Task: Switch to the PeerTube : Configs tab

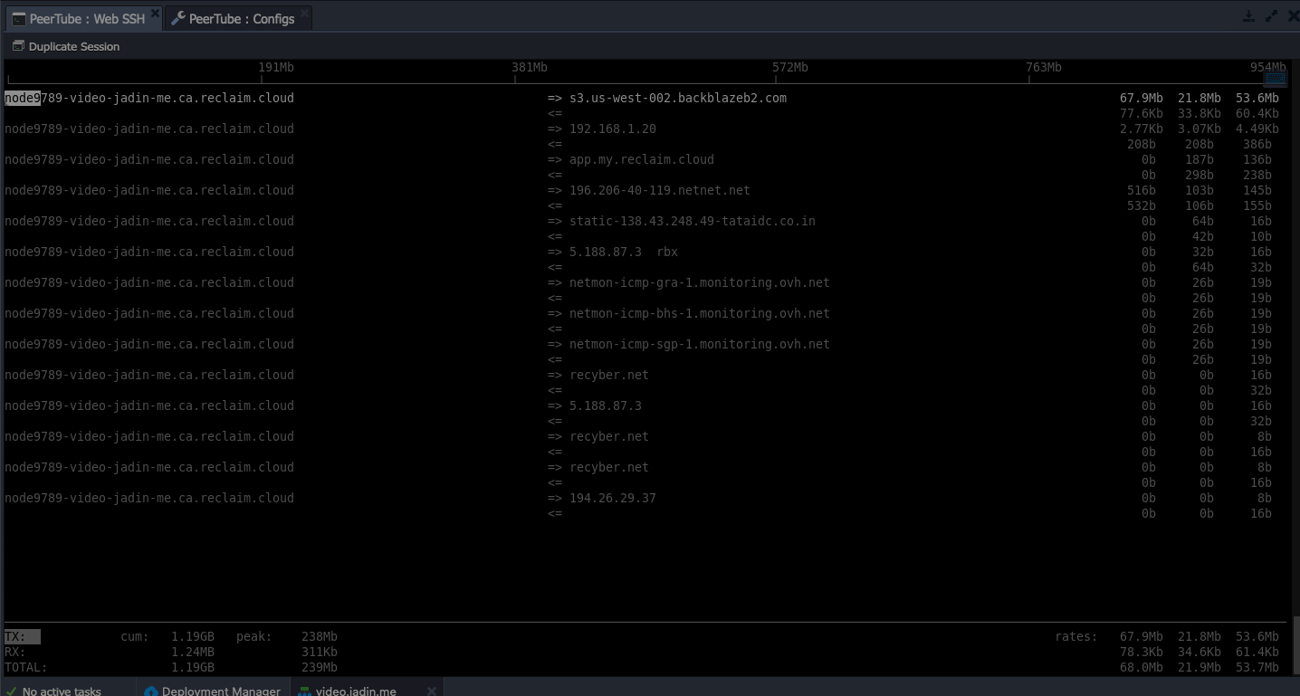Action: (239, 18)
